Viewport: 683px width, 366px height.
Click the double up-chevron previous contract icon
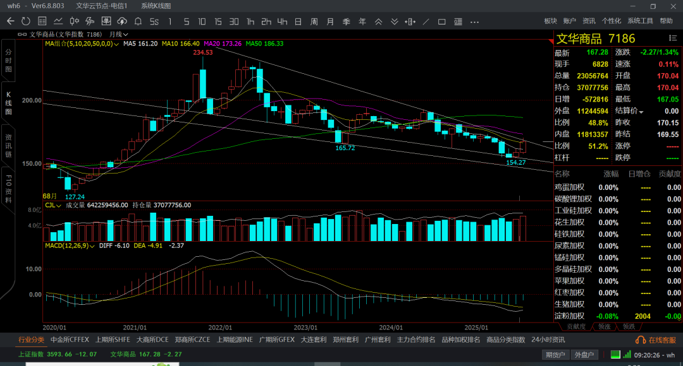pos(379,21)
